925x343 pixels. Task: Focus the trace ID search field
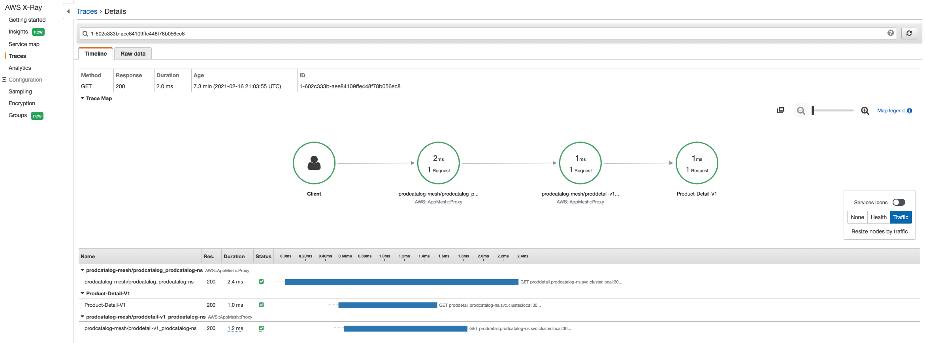488,34
